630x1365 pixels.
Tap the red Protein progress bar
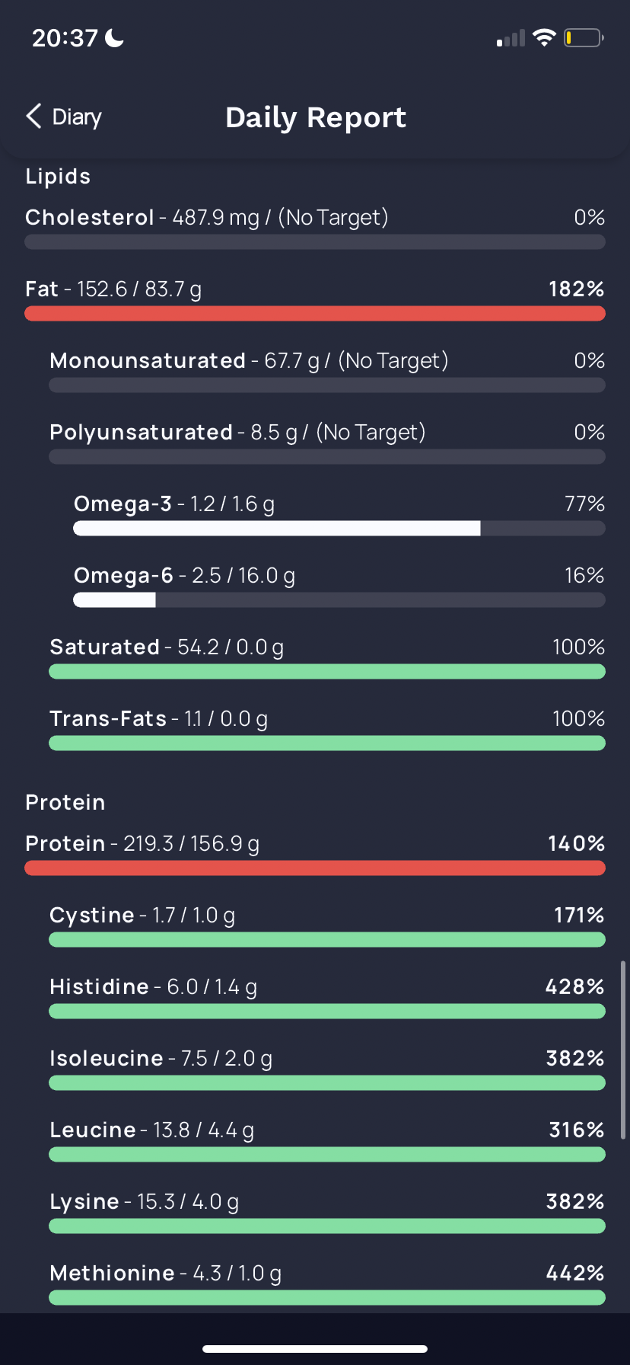[315, 868]
